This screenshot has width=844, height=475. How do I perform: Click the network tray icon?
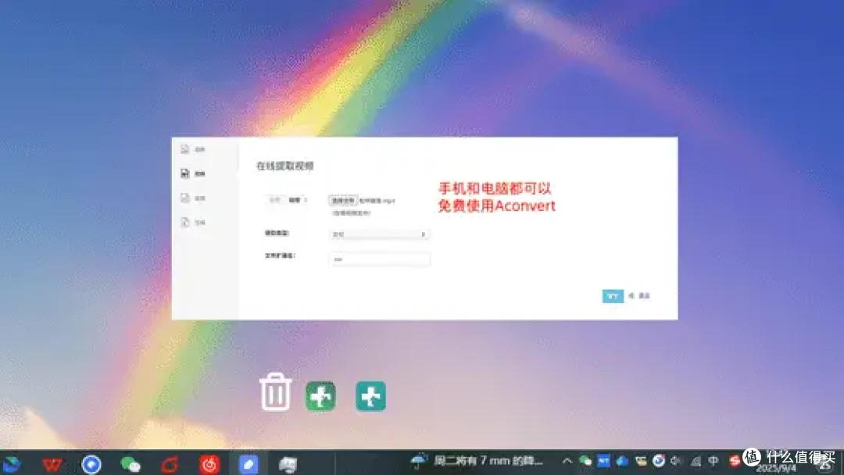click(696, 461)
